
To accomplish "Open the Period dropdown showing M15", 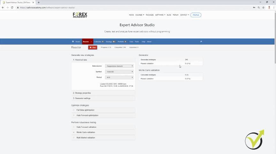I will [x=119, y=77].
